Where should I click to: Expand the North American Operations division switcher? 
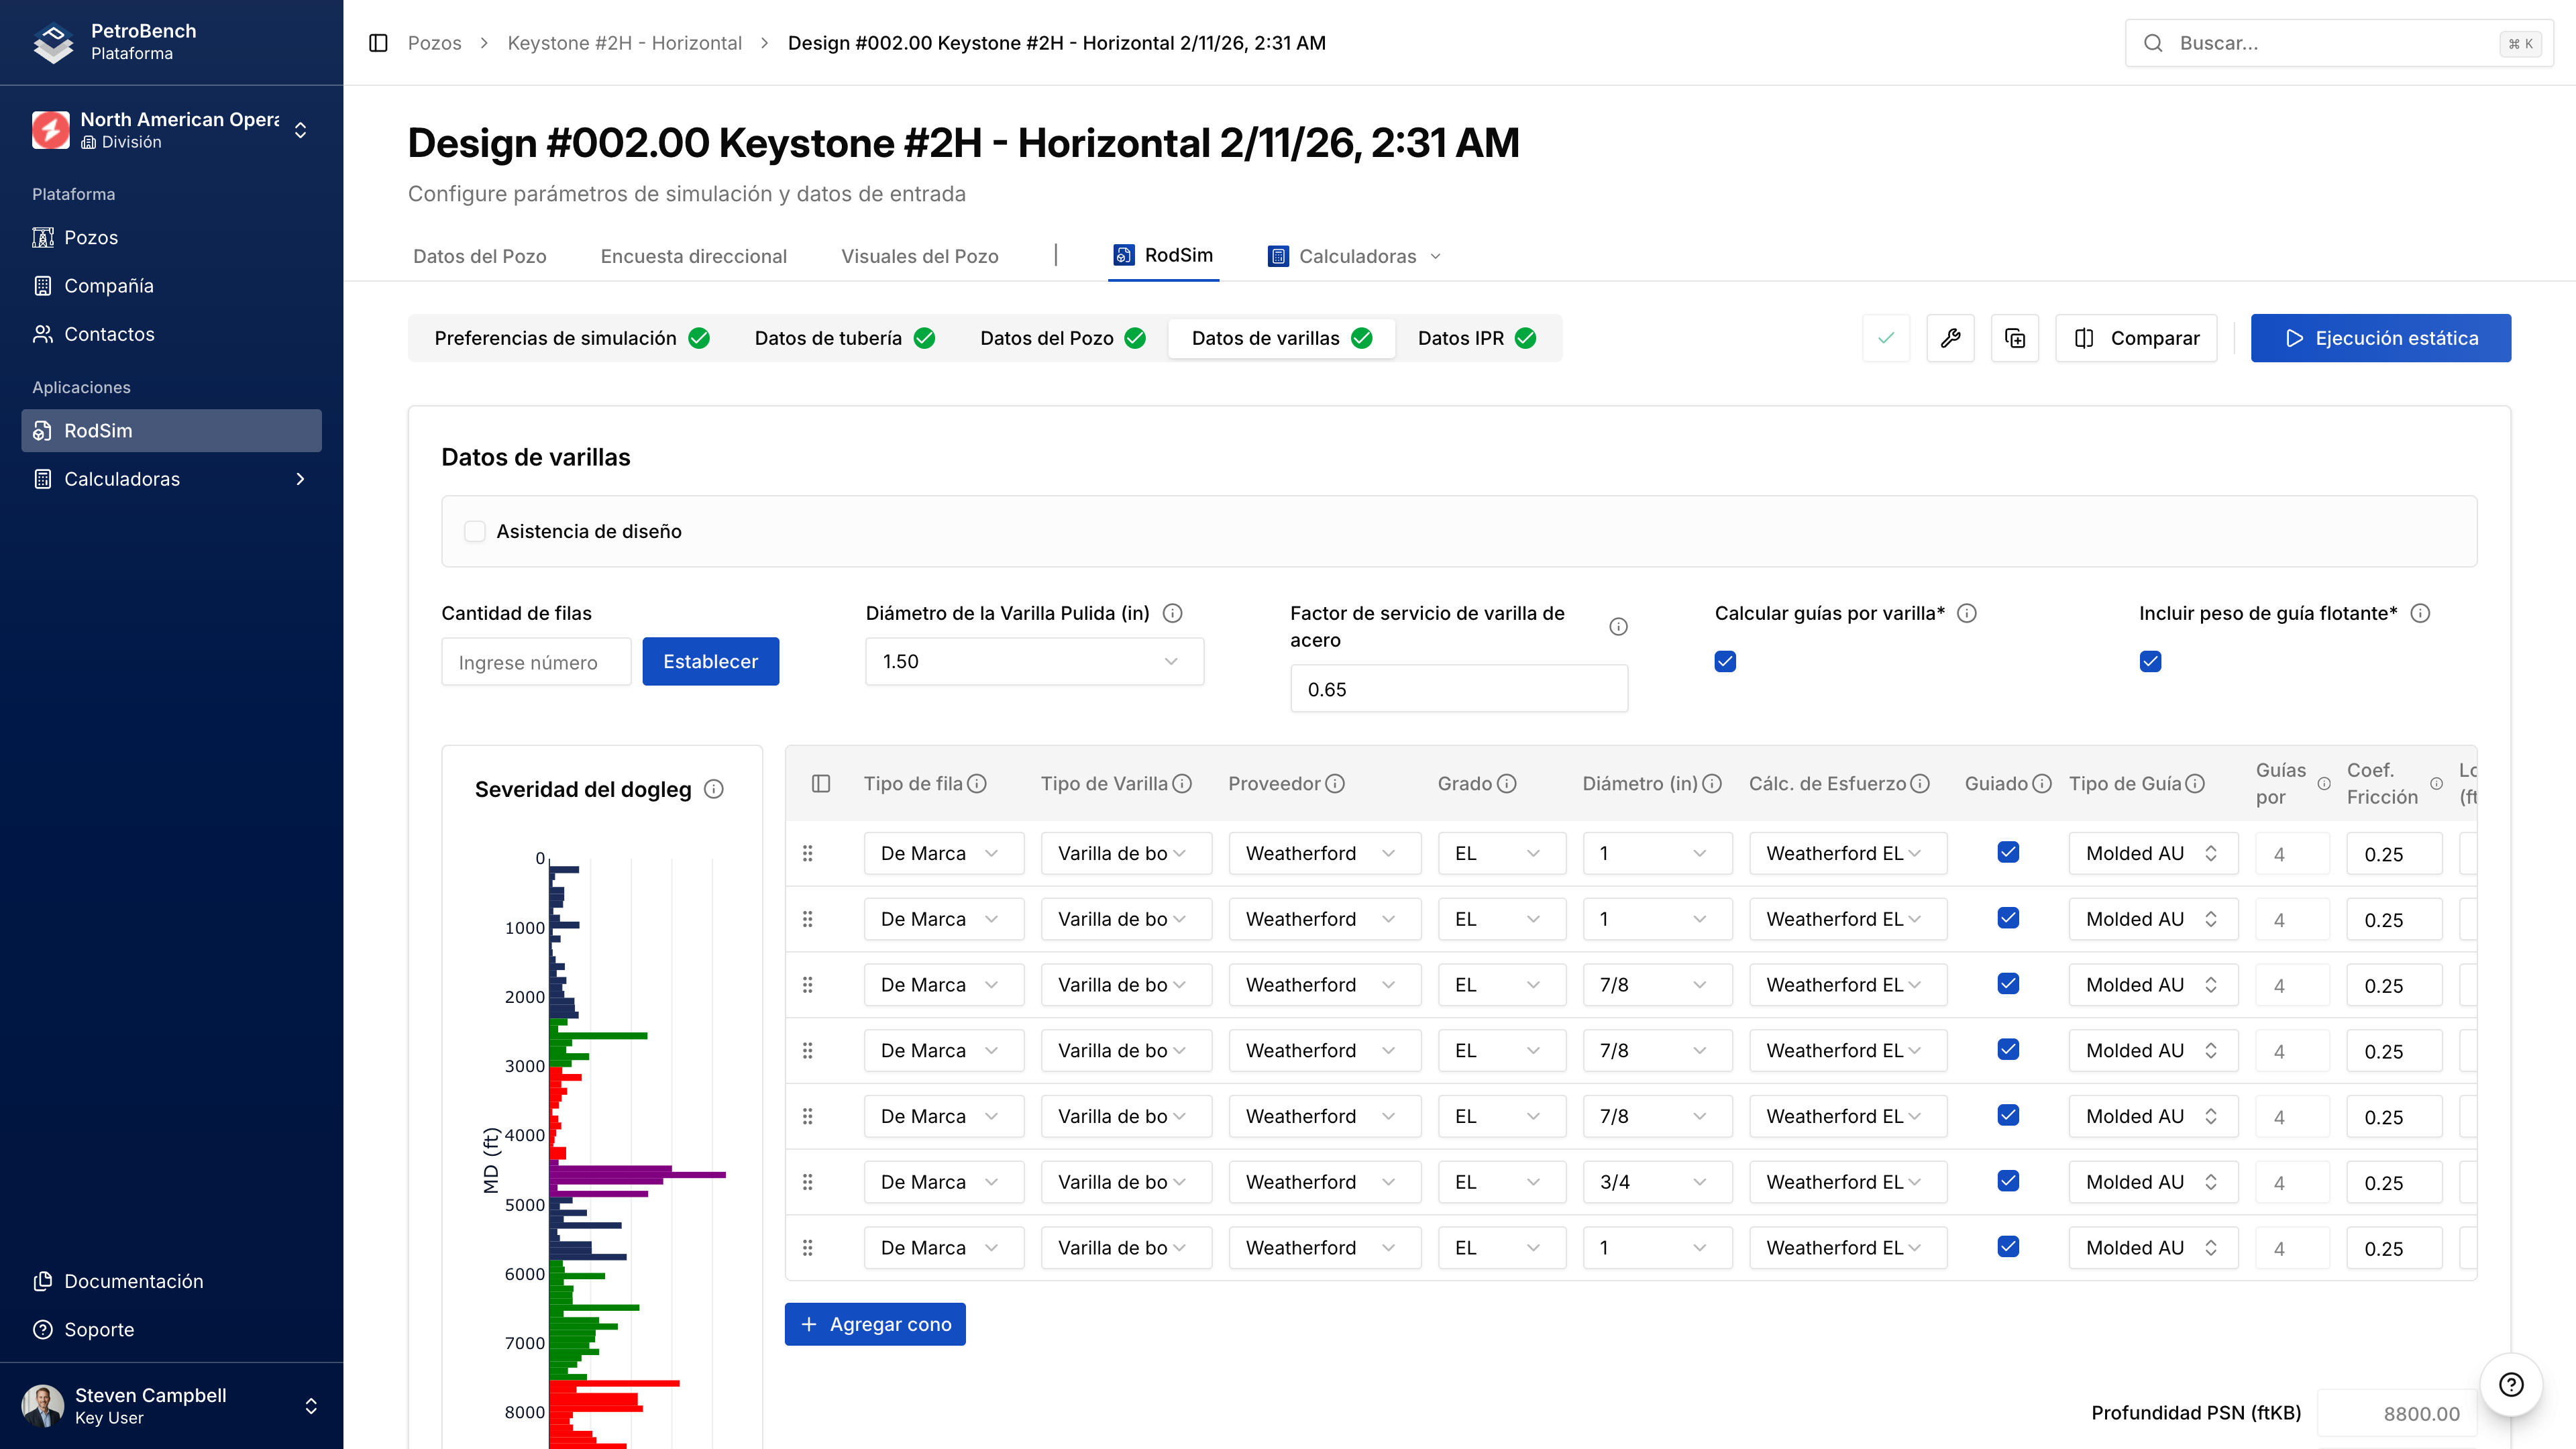coord(300,130)
